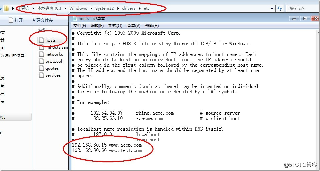
Task: Click the 名称 column header in Explorer
Action: [43, 30]
